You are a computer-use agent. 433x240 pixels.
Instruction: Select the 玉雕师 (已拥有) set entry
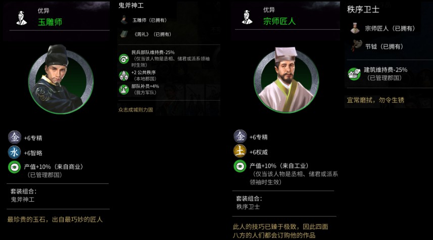(143, 20)
